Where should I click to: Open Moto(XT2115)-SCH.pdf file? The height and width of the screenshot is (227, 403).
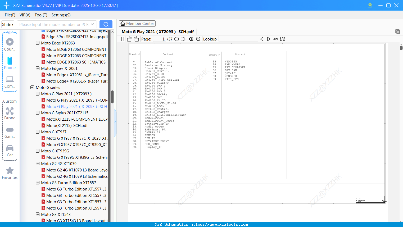click(x=65, y=125)
